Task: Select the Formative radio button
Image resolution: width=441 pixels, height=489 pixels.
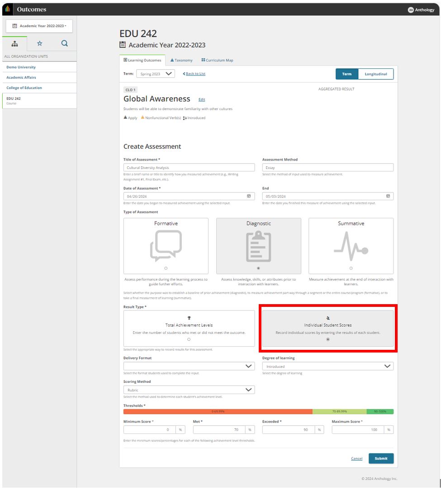Action: (166, 268)
